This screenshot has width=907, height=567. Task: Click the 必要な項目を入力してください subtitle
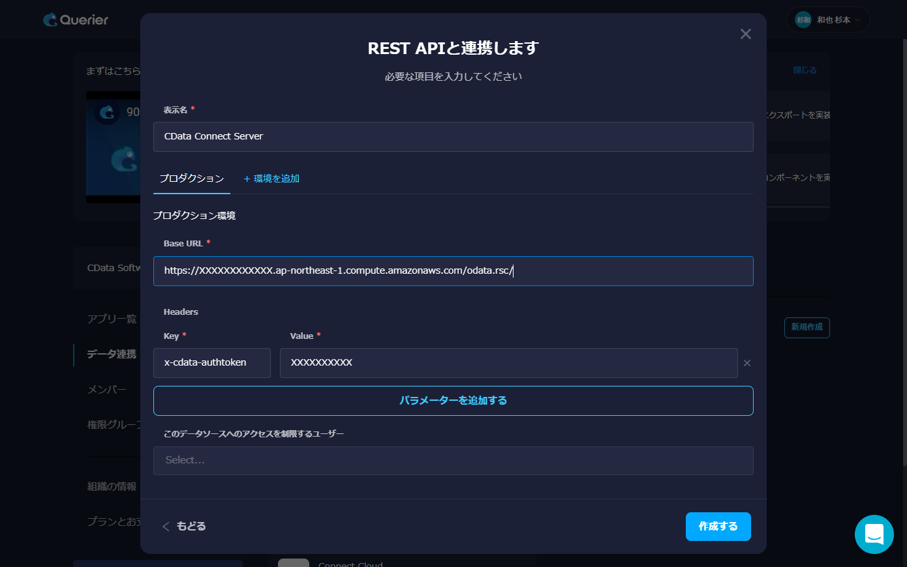click(453, 77)
